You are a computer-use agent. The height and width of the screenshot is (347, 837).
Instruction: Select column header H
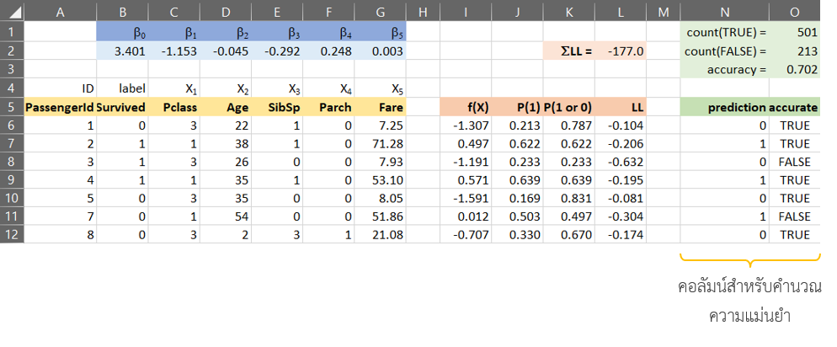[423, 10]
